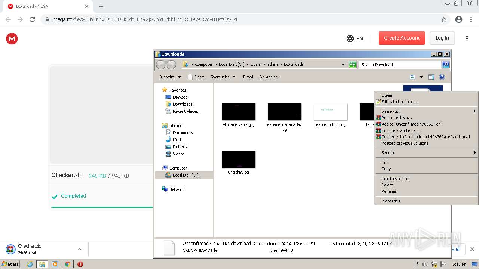Open view options dropdown arrow
479x269 pixels.
(x=421, y=77)
